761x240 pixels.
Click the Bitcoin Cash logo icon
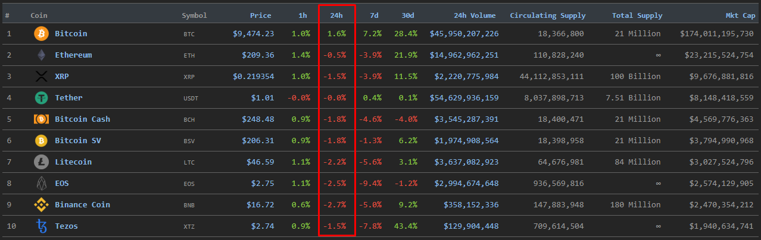click(41, 119)
